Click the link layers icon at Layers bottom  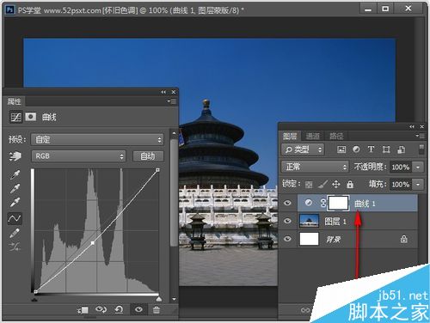[x=305, y=310]
